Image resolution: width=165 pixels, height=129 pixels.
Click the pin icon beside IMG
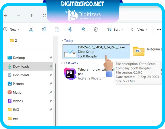(x=51, y=110)
